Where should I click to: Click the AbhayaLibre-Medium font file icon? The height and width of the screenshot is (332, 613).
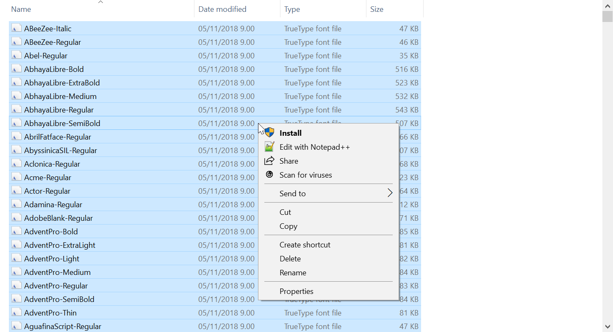[x=17, y=96]
